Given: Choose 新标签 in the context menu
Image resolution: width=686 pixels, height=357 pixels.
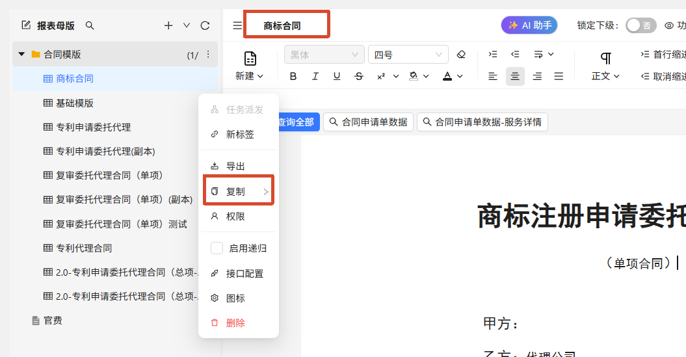Looking at the screenshot, I should click(239, 135).
